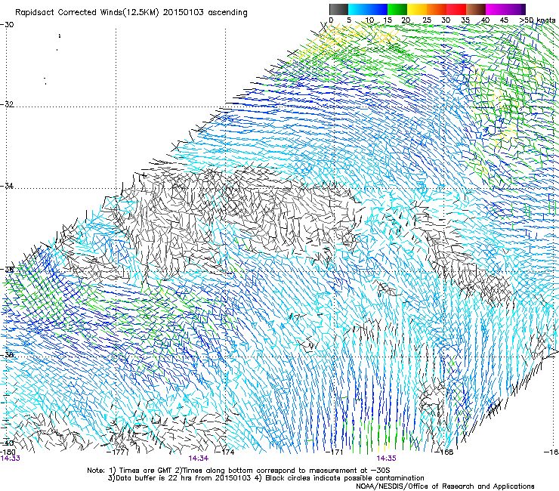Viewport: 559px width, 491px height.
Task: Select the orange 25-30 knots legend segment
Action: click(437, 9)
